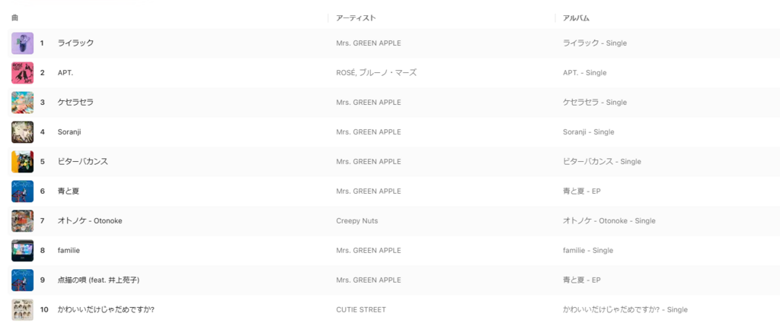Select song title 点描の唄 (feat. 井上苑子)
780x323 pixels.
(x=98, y=280)
